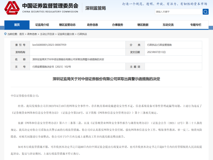The image size is (213, 160).
Task: Click the paragraph beginning 依据《网络和信息安全管理办法》
Action: click(x=106, y=130)
